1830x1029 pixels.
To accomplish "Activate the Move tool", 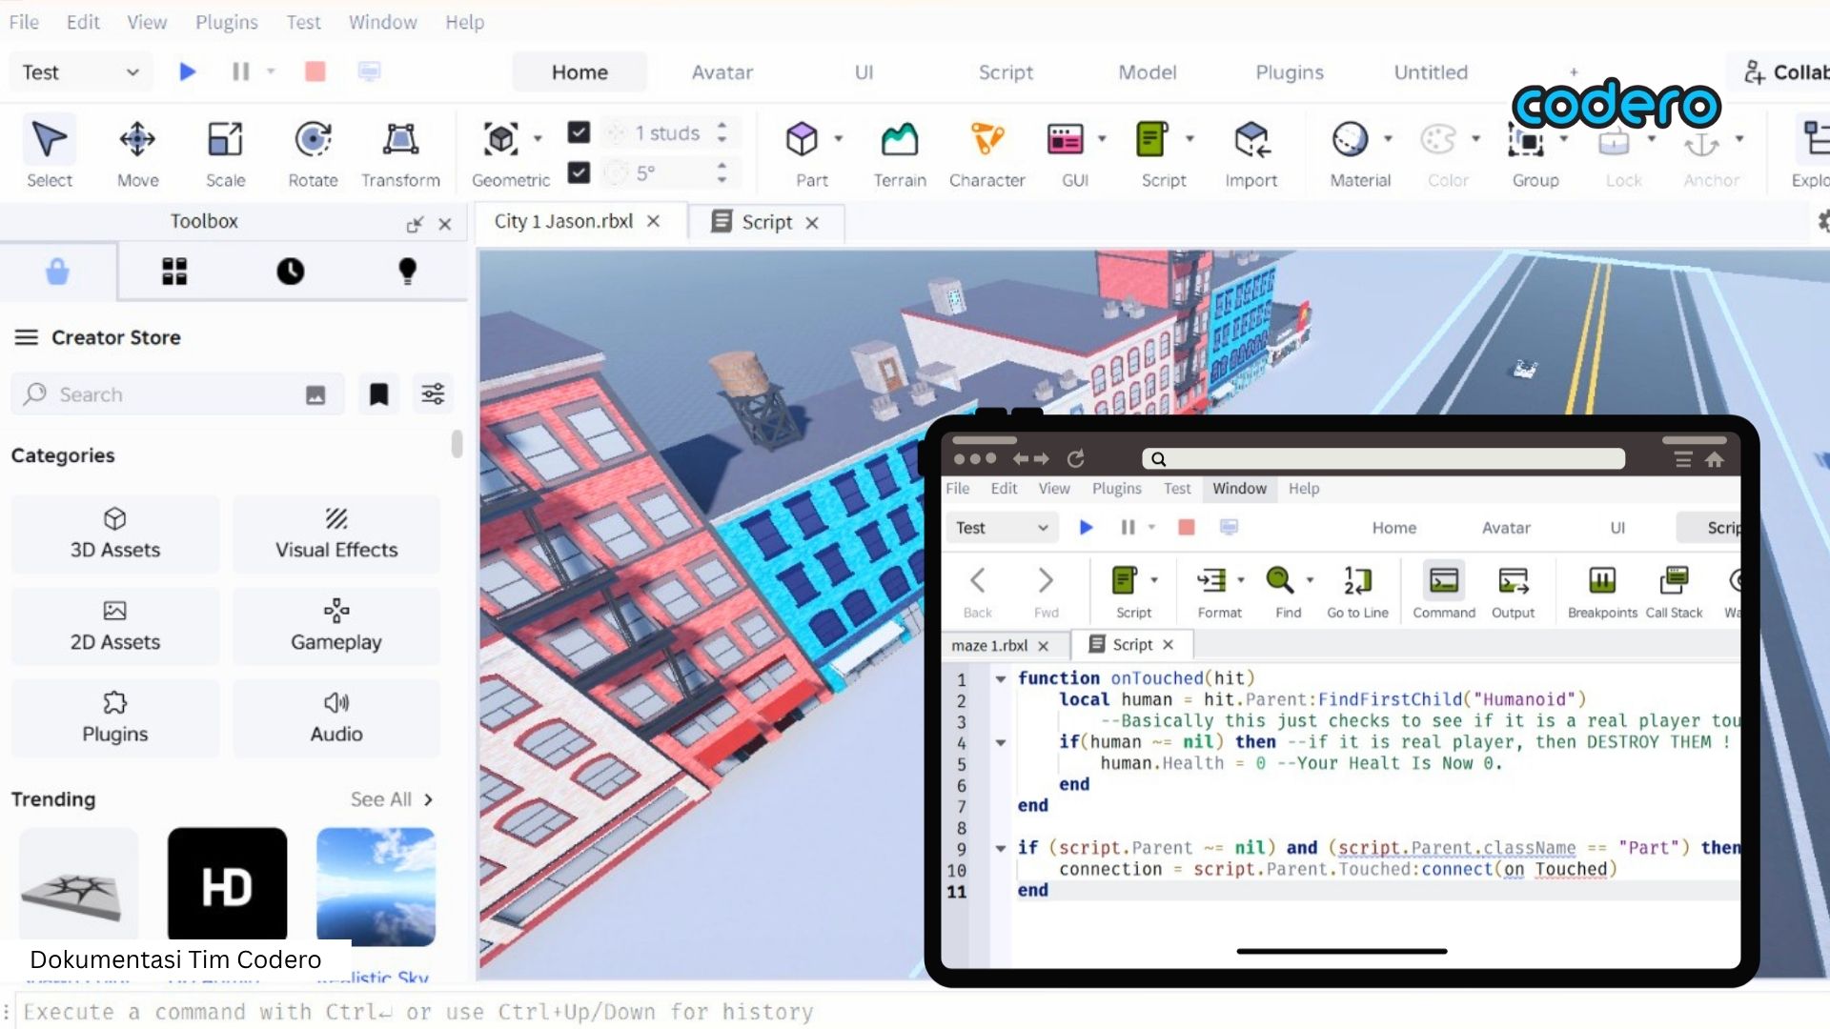I will (x=137, y=152).
